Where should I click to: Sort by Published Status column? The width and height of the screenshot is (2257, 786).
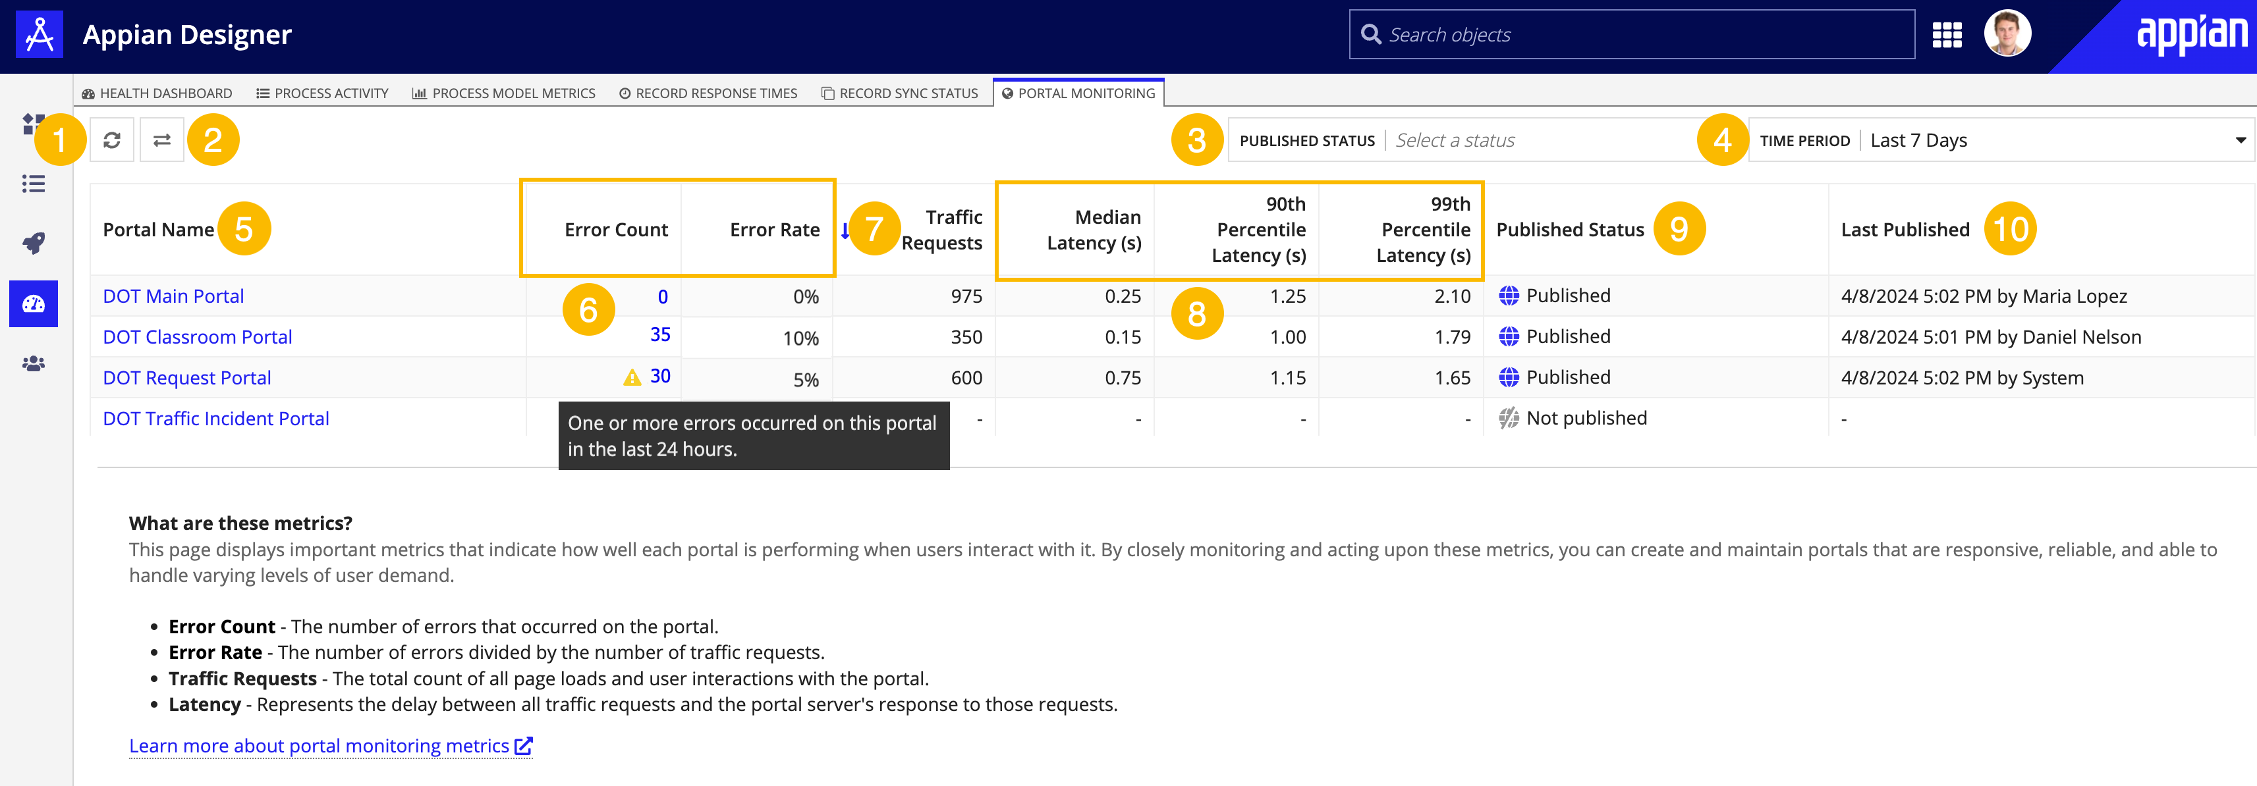[x=1570, y=229]
